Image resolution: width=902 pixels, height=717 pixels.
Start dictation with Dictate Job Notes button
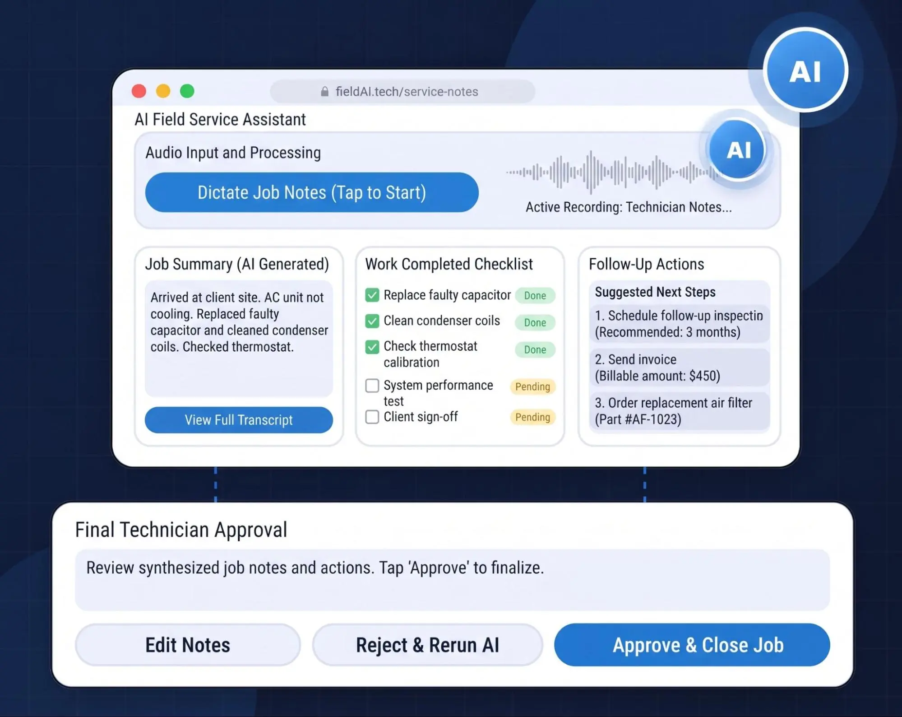click(x=312, y=192)
